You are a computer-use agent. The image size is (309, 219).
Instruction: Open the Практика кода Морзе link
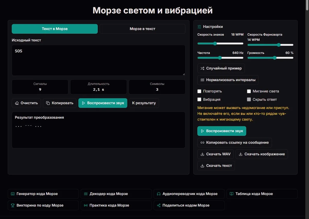point(116,205)
